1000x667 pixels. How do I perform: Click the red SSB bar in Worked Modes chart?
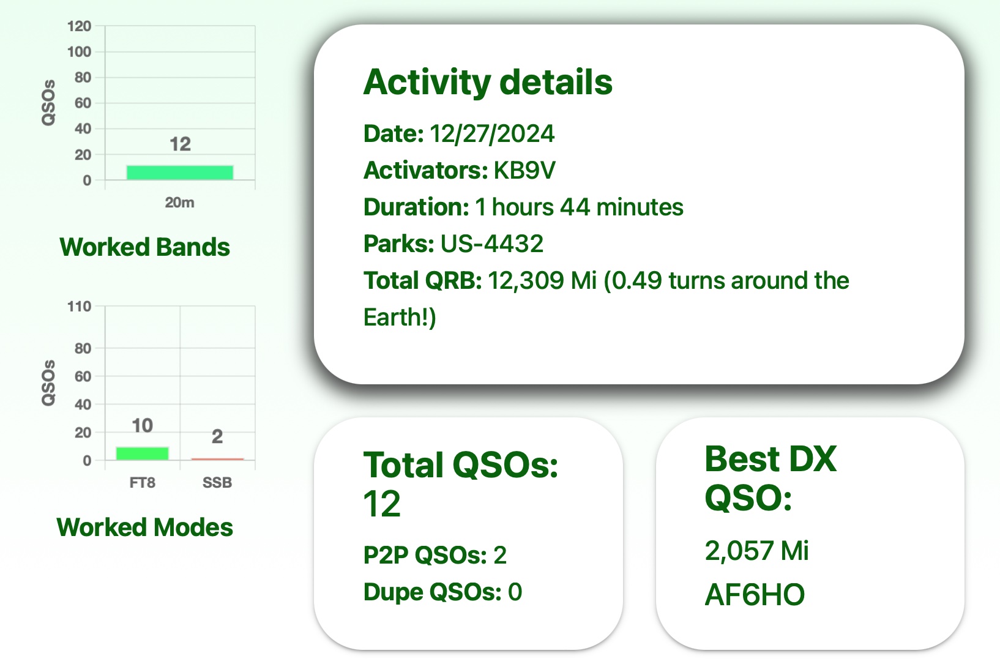(217, 458)
